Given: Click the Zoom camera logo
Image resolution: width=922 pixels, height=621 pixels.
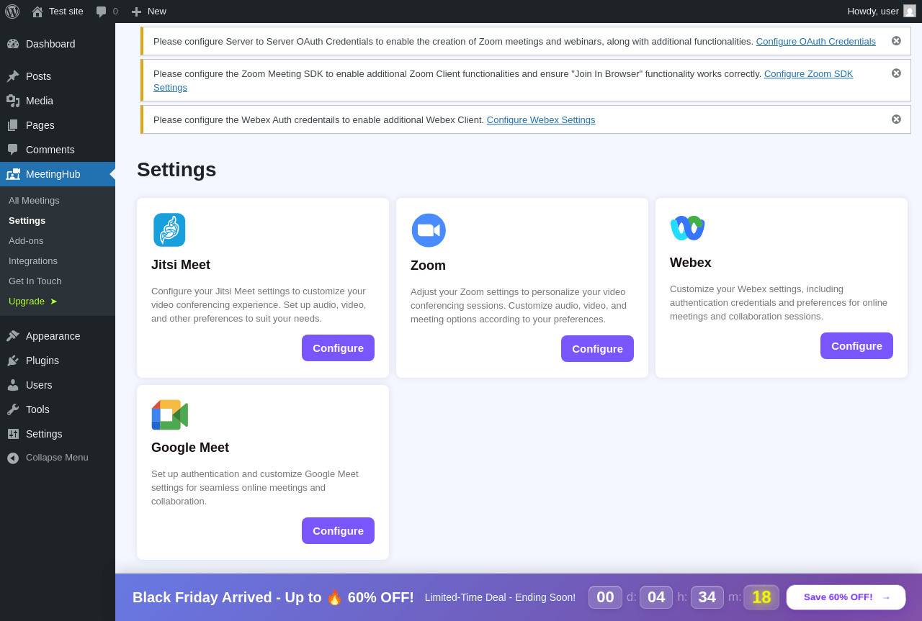Looking at the screenshot, I should click(x=429, y=230).
